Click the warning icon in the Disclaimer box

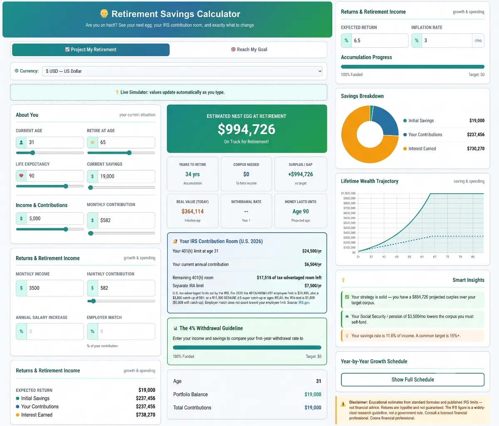(343, 404)
